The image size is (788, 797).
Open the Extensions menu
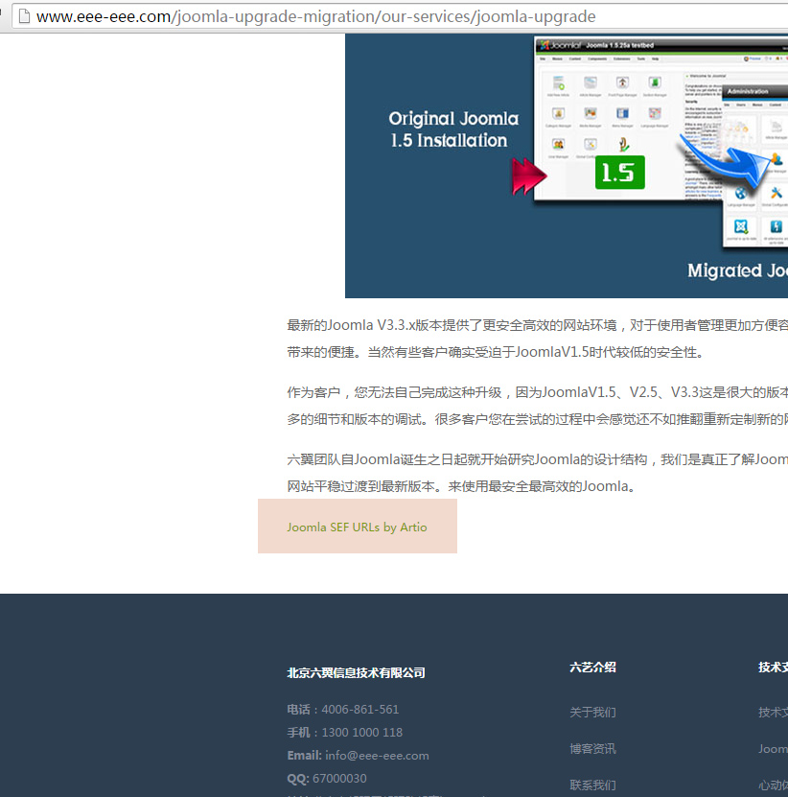click(621, 59)
